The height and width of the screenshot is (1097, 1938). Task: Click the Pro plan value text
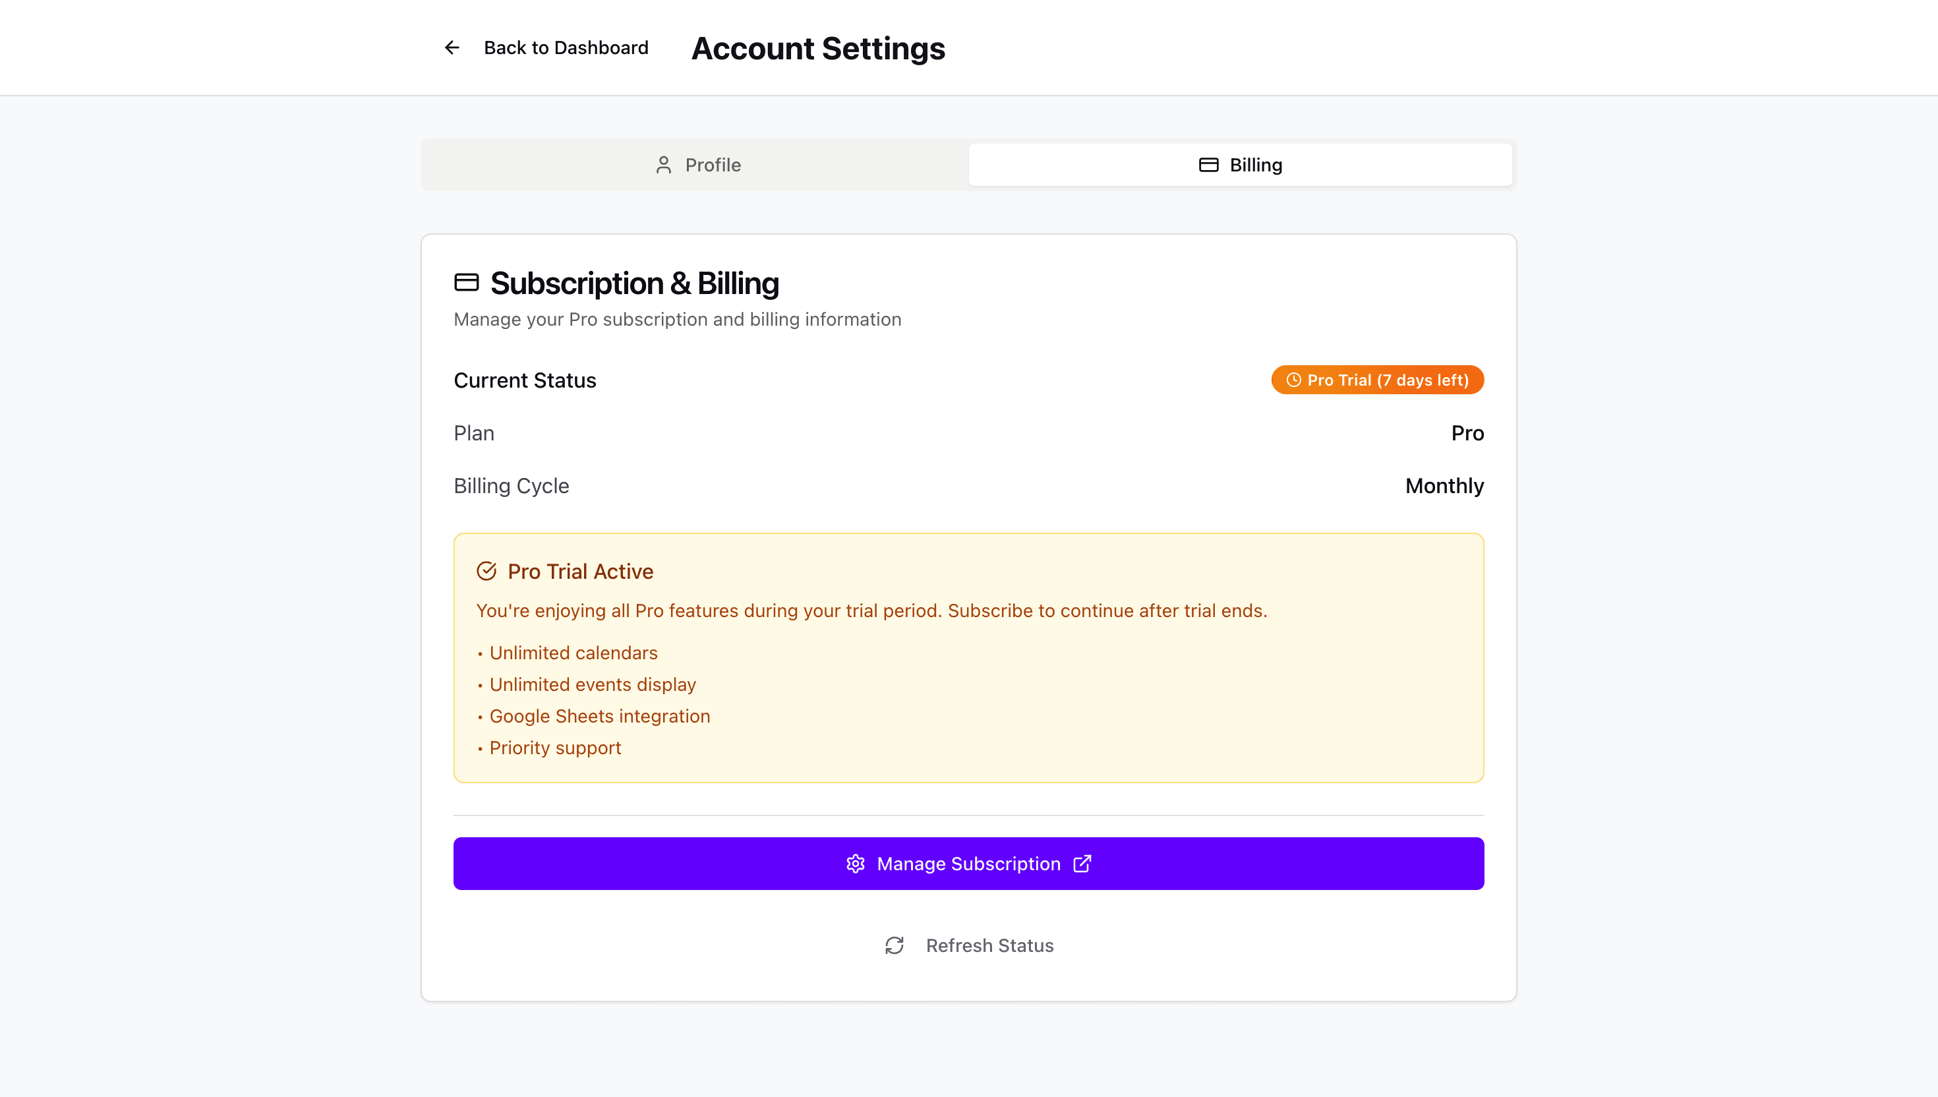coord(1467,432)
